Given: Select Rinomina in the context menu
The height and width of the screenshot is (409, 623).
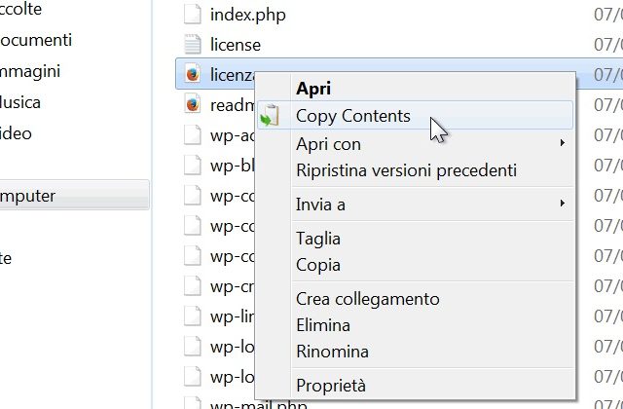Looking at the screenshot, I should click(332, 352).
